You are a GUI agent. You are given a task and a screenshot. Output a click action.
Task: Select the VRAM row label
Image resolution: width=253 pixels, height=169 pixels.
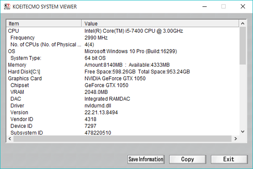pos(17,92)
